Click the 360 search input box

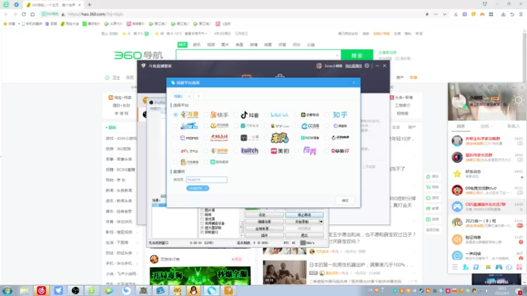click(x=258, y=55)
